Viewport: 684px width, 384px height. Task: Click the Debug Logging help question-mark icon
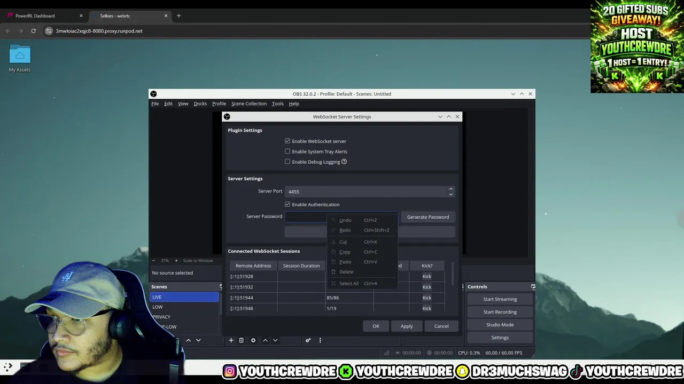coord(344,162)
